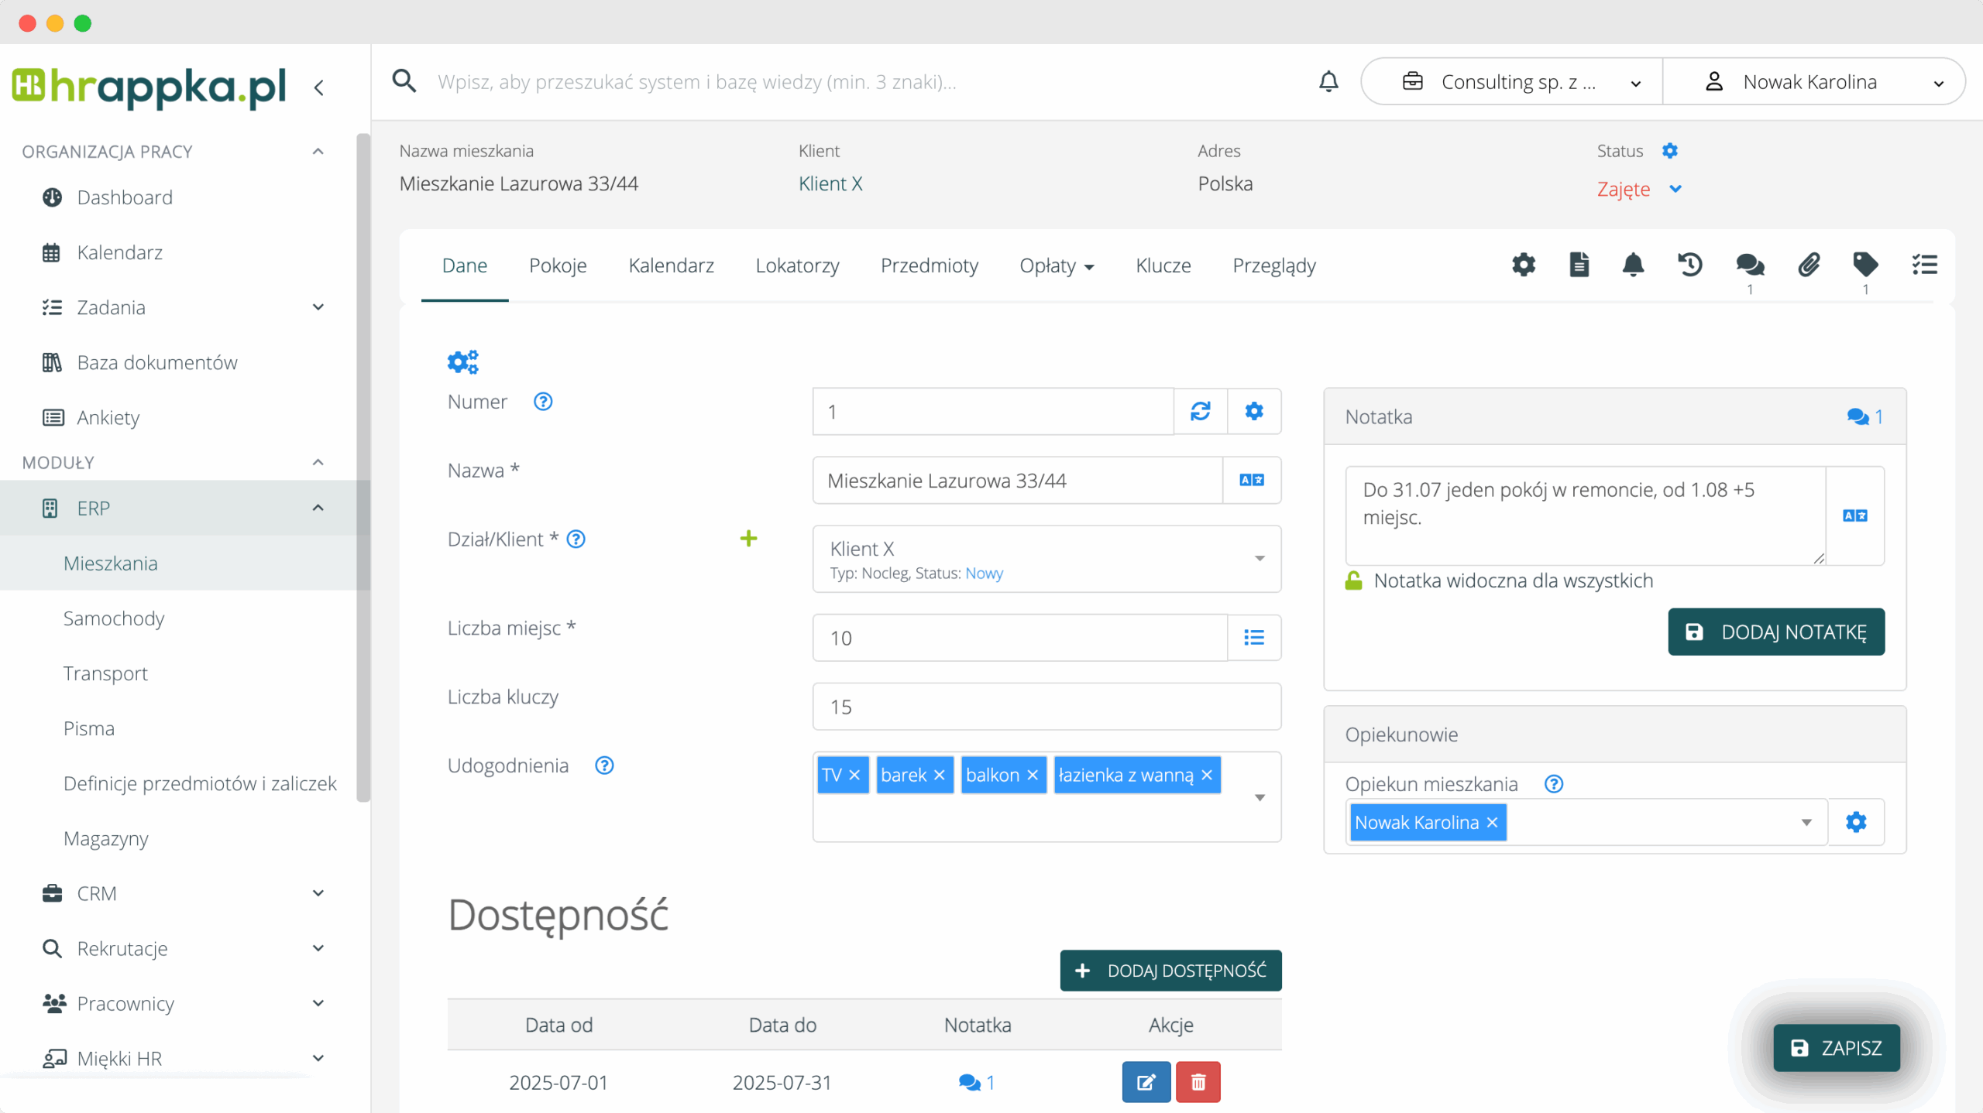The image size is (1983, 1113).
Task: Open the history clock icon in toolbar
Action: pyautogui.click(x=1689, y=265)
